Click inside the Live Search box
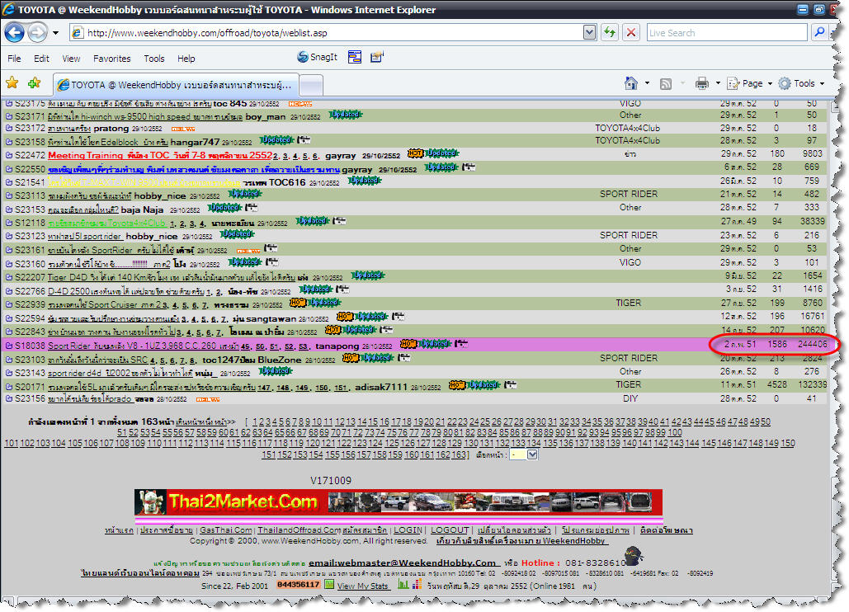This screenshot has width=849, height=612. (x=726, y=32)
